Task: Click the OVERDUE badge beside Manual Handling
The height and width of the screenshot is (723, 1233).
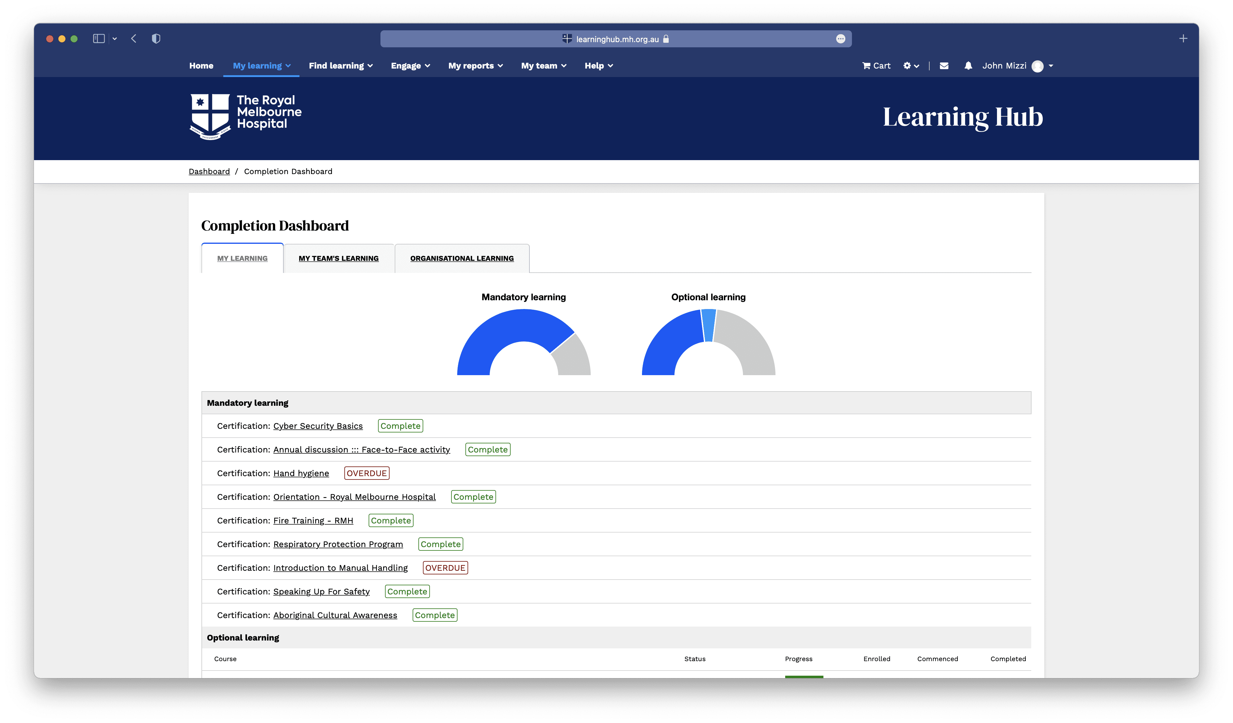Action: pyautogui.click(x=445, y=568)
